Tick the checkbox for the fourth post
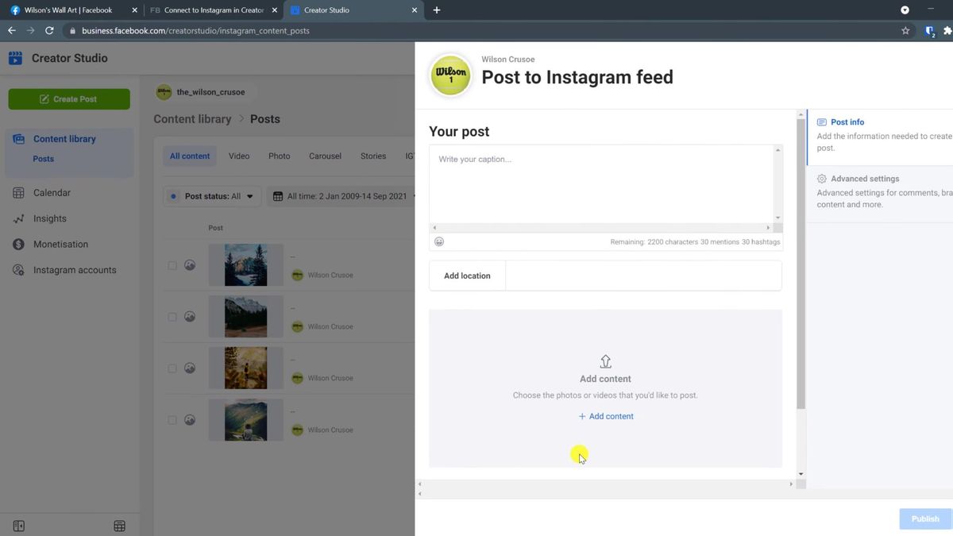Viewport: 953px width, 536px height. point(172,420)
